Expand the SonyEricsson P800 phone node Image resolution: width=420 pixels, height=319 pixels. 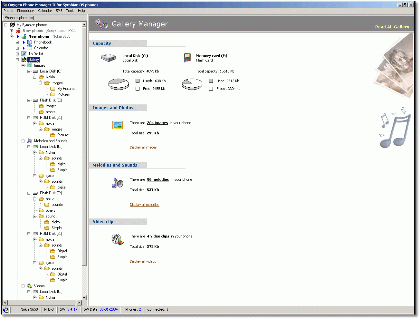click(x=11, y=31)
